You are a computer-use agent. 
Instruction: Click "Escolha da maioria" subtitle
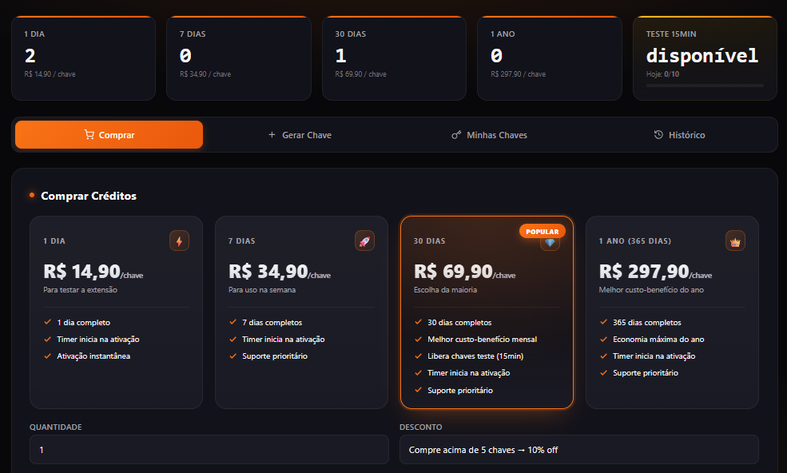[x=445, y=290]
